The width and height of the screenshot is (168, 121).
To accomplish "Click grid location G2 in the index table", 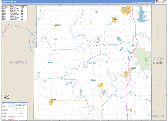I will coord(22,13).
